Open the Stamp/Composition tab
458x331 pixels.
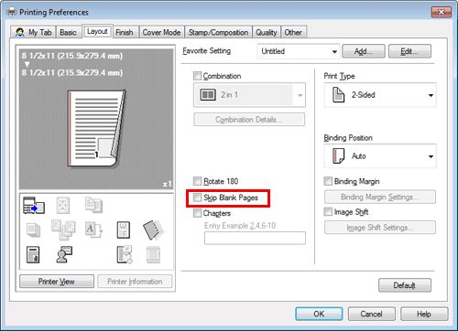coord(218,32)
